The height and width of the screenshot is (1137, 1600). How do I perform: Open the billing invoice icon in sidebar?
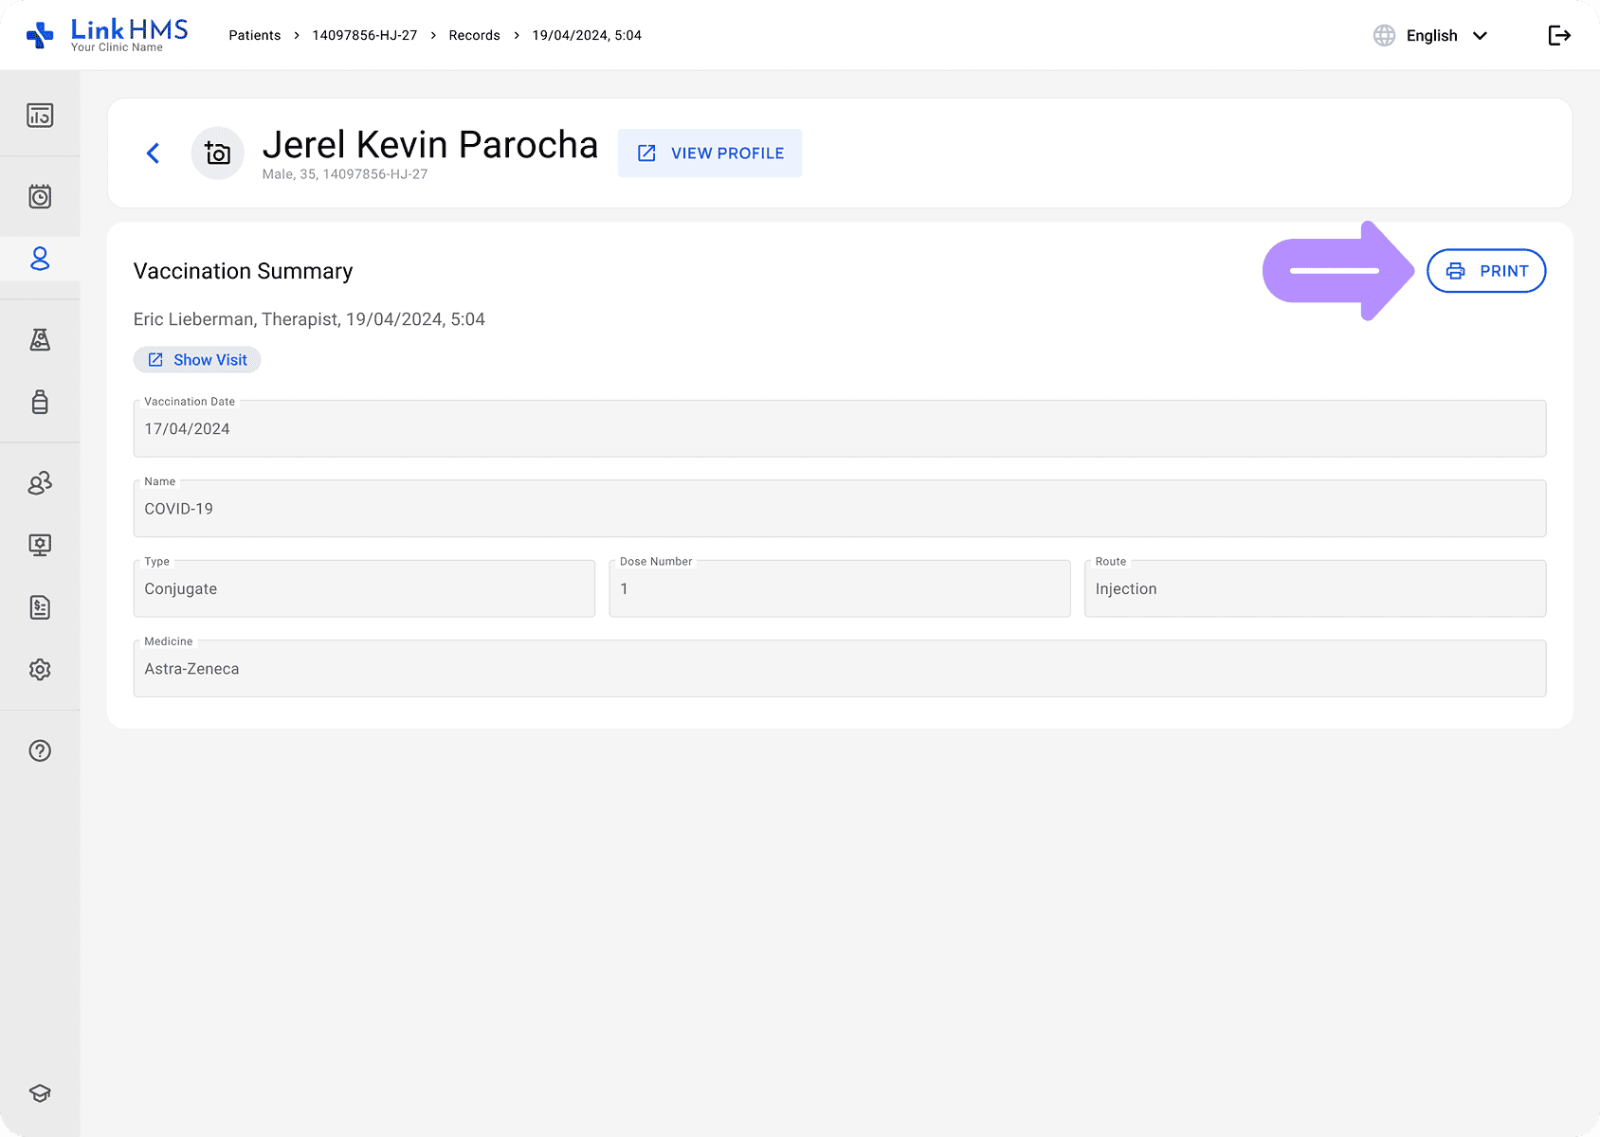coord(40,607)
